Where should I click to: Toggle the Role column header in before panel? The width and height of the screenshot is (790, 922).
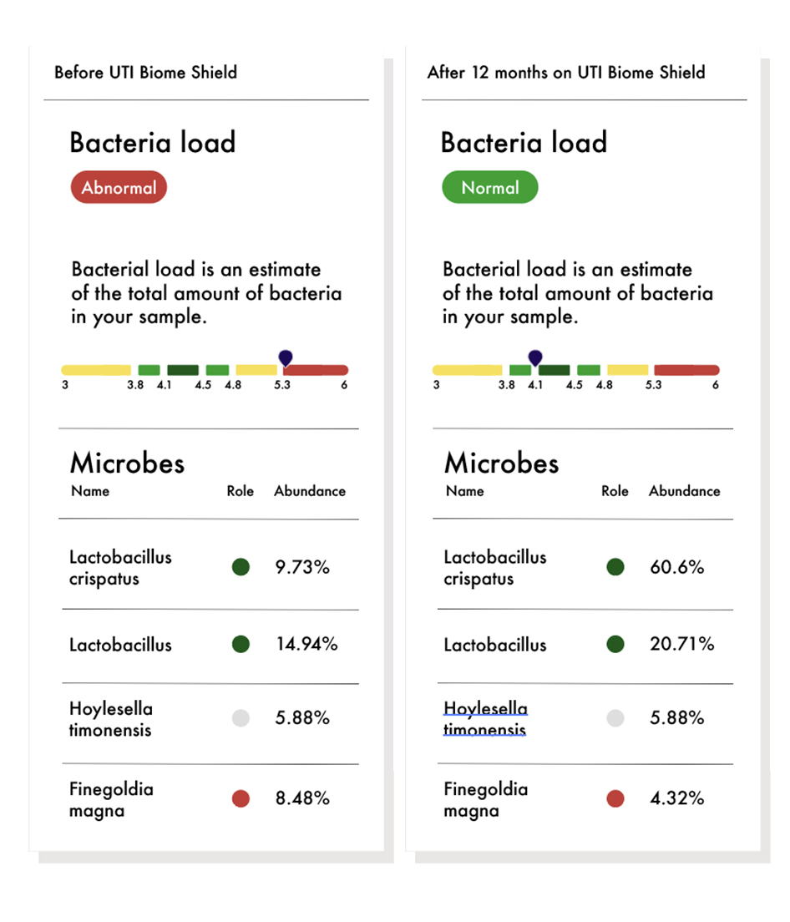pos(241,492)
